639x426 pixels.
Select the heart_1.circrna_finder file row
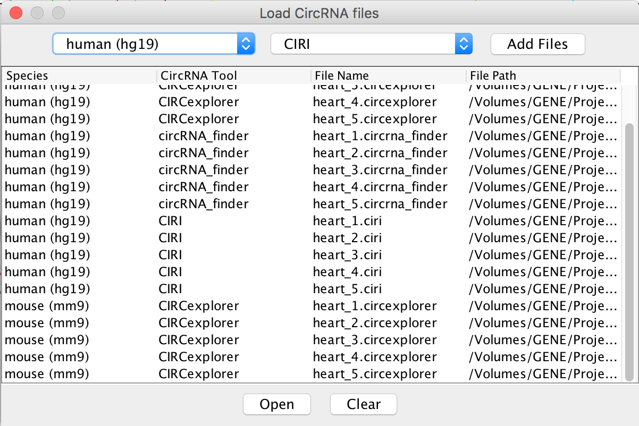380,136
